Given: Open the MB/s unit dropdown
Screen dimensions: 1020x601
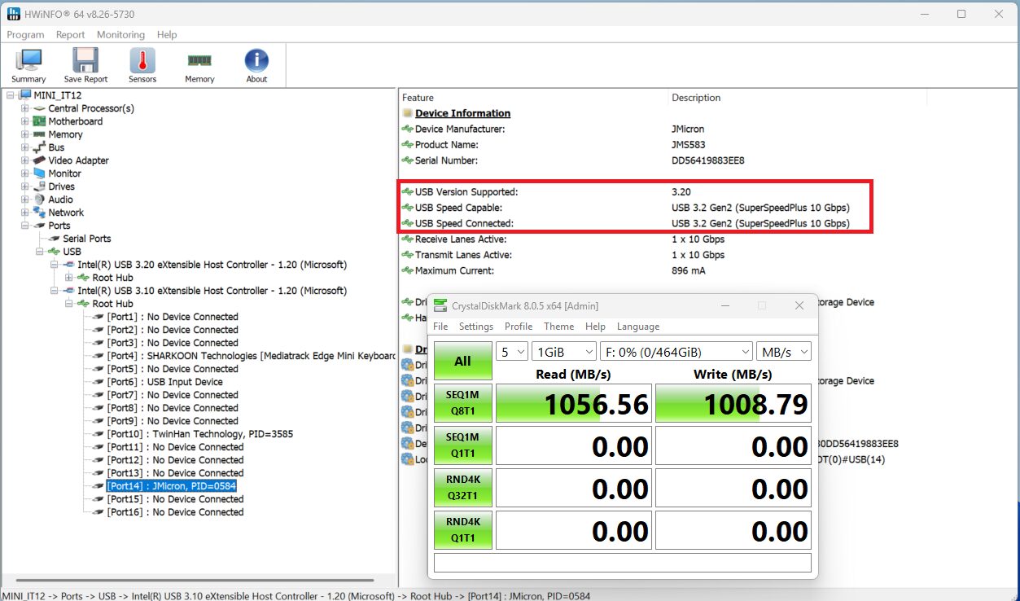Looking at the screenshot, I should (784, 351).
